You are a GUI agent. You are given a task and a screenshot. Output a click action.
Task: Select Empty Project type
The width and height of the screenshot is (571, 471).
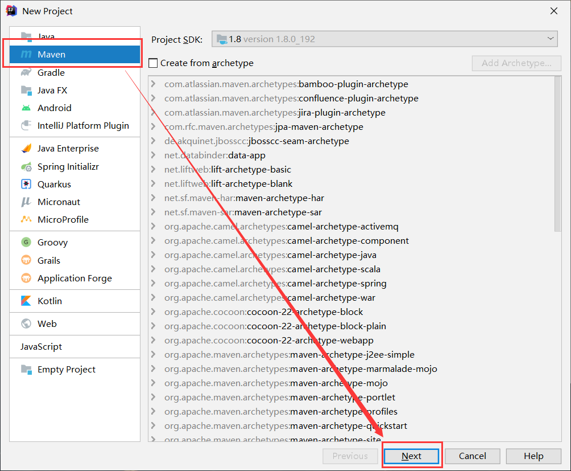(x=75, y=369)
